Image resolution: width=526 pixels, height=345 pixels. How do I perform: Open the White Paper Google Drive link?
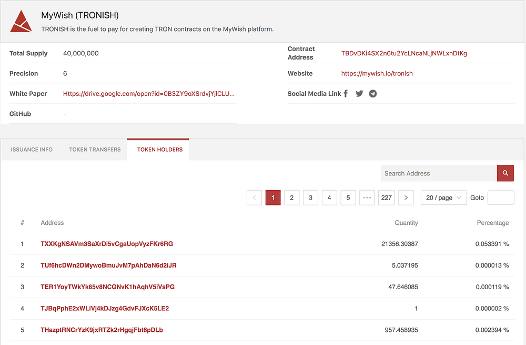pos(149,94)
